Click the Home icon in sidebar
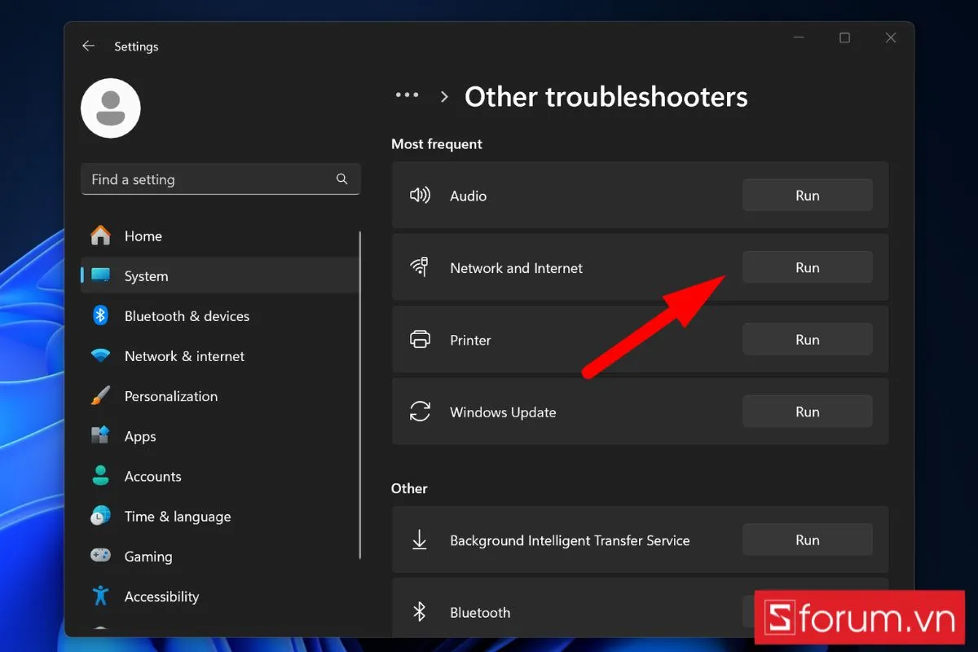 pos(100,236)
